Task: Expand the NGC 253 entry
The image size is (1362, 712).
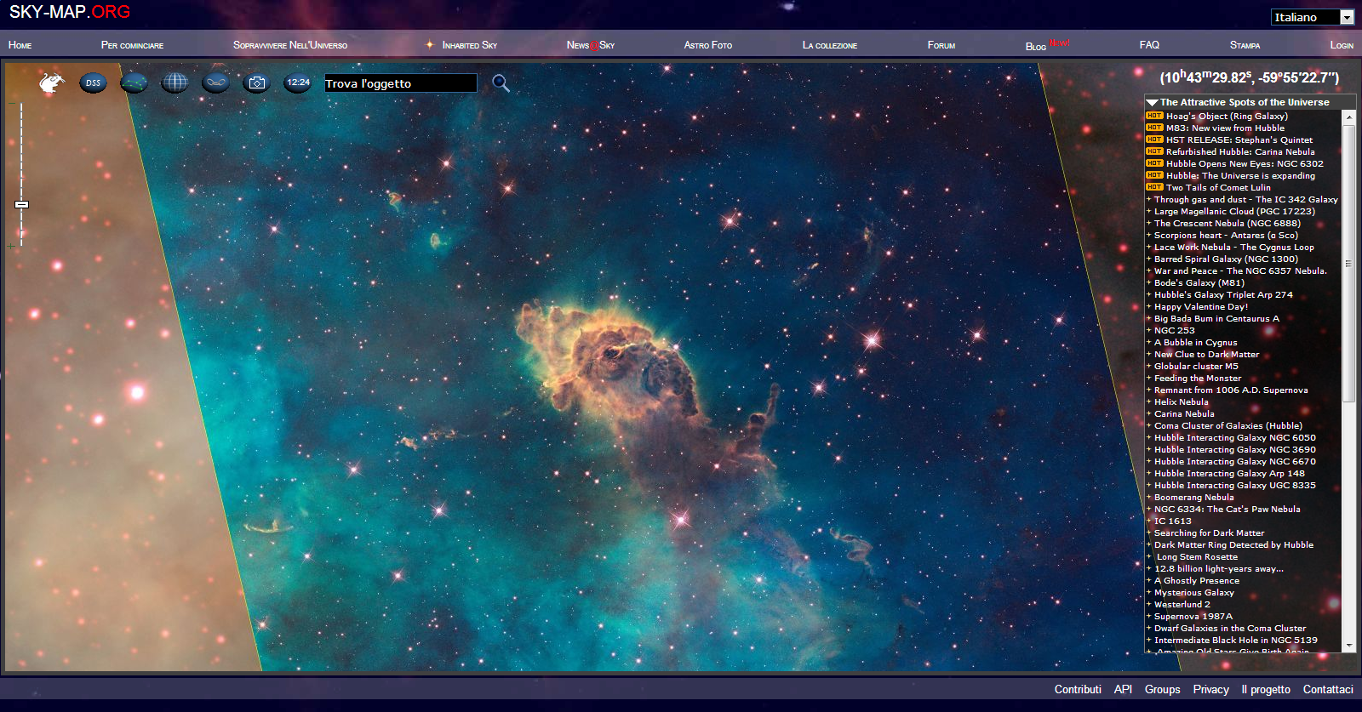Action: click(1148, 330)
